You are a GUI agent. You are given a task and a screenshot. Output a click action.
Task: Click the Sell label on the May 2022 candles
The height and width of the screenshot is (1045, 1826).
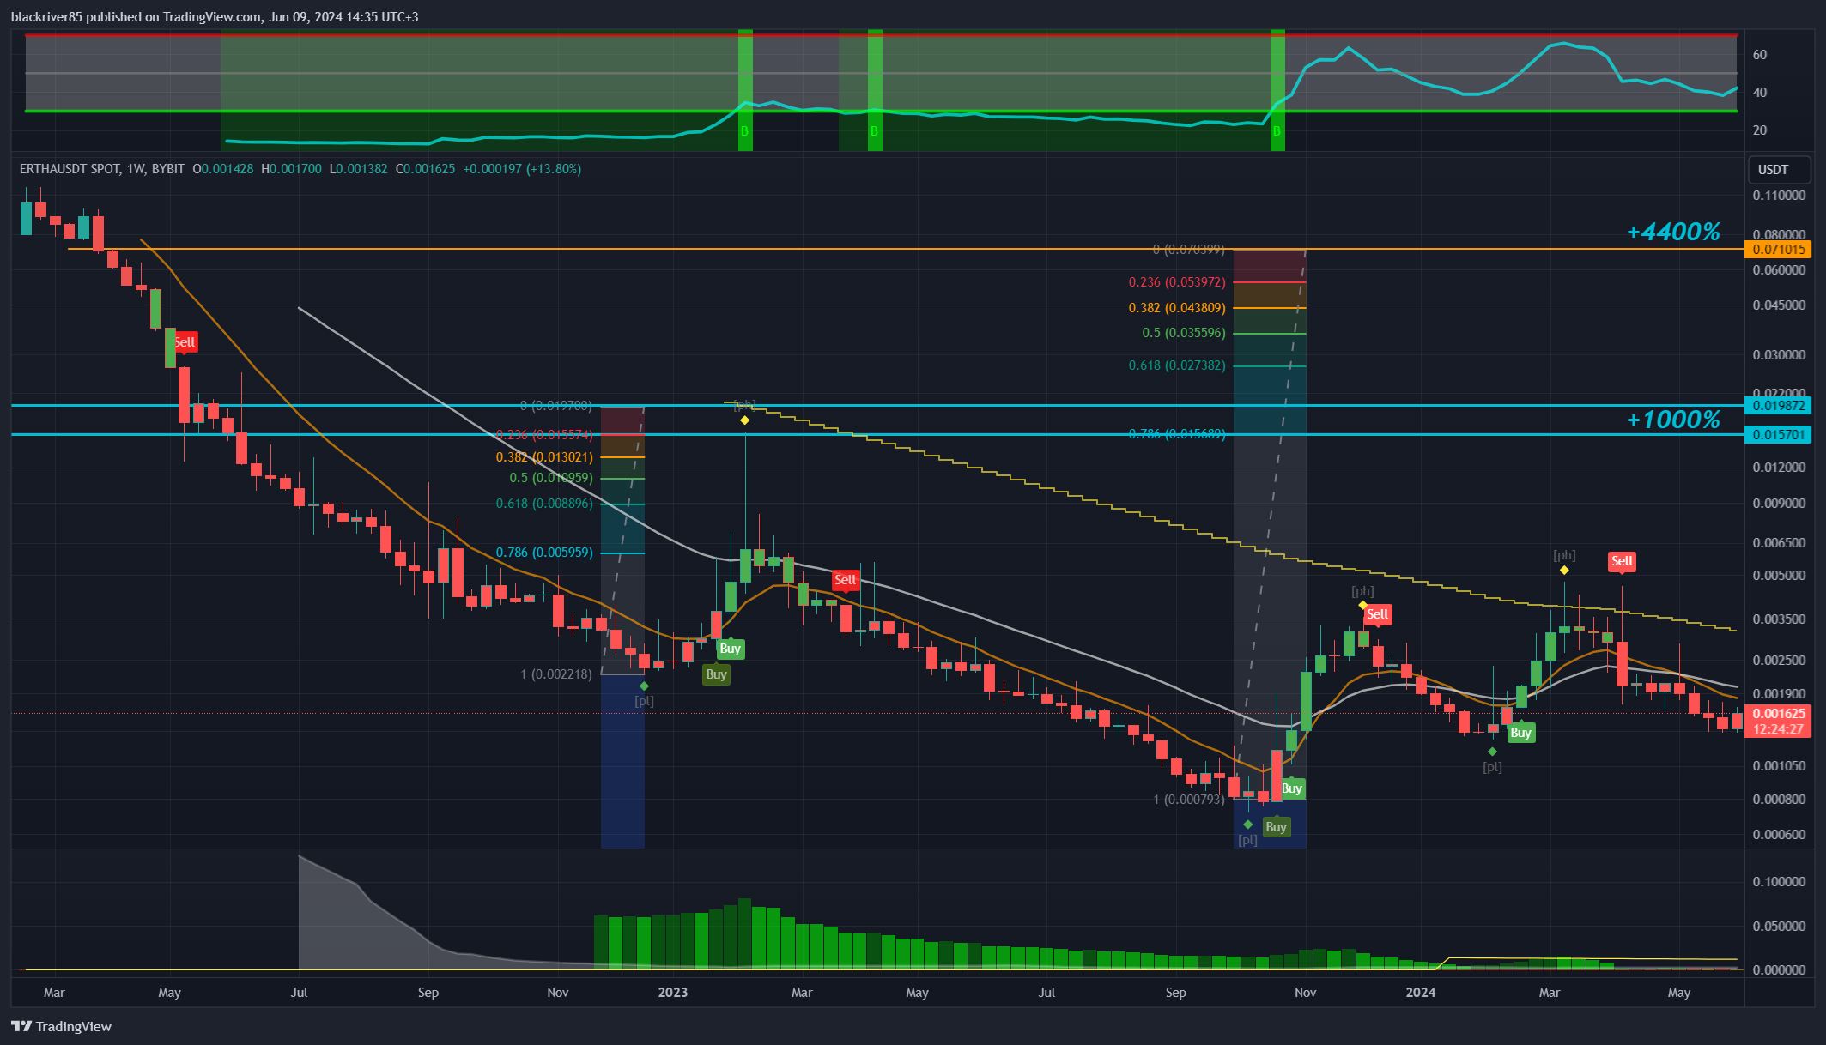click(185, 342)
